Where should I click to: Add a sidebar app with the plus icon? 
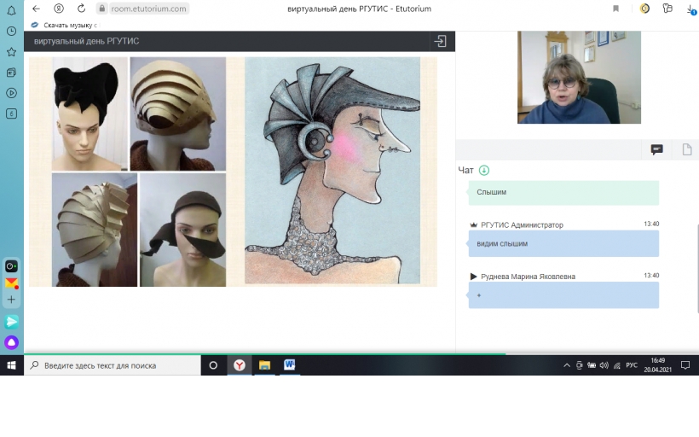coord(12,300)
